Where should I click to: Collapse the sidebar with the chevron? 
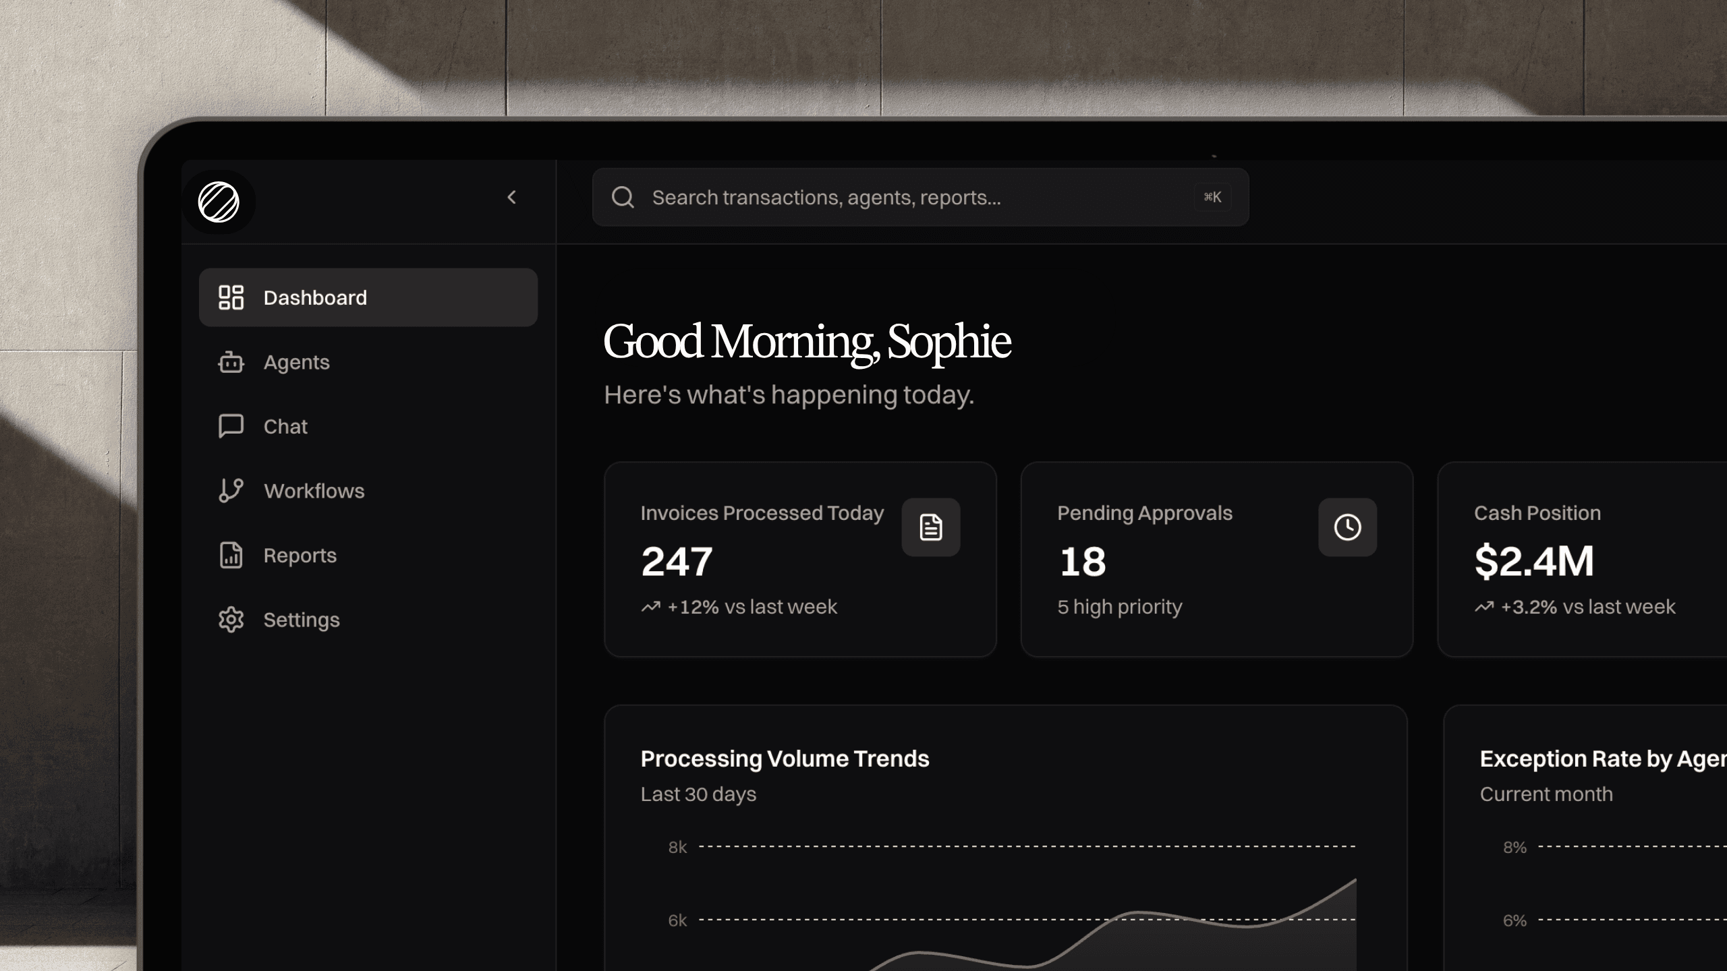pos(512,197)
